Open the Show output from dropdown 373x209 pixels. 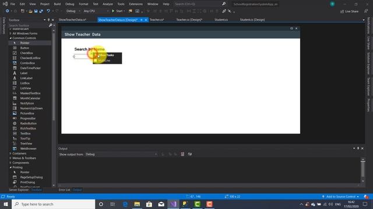(x=122, y=154)
